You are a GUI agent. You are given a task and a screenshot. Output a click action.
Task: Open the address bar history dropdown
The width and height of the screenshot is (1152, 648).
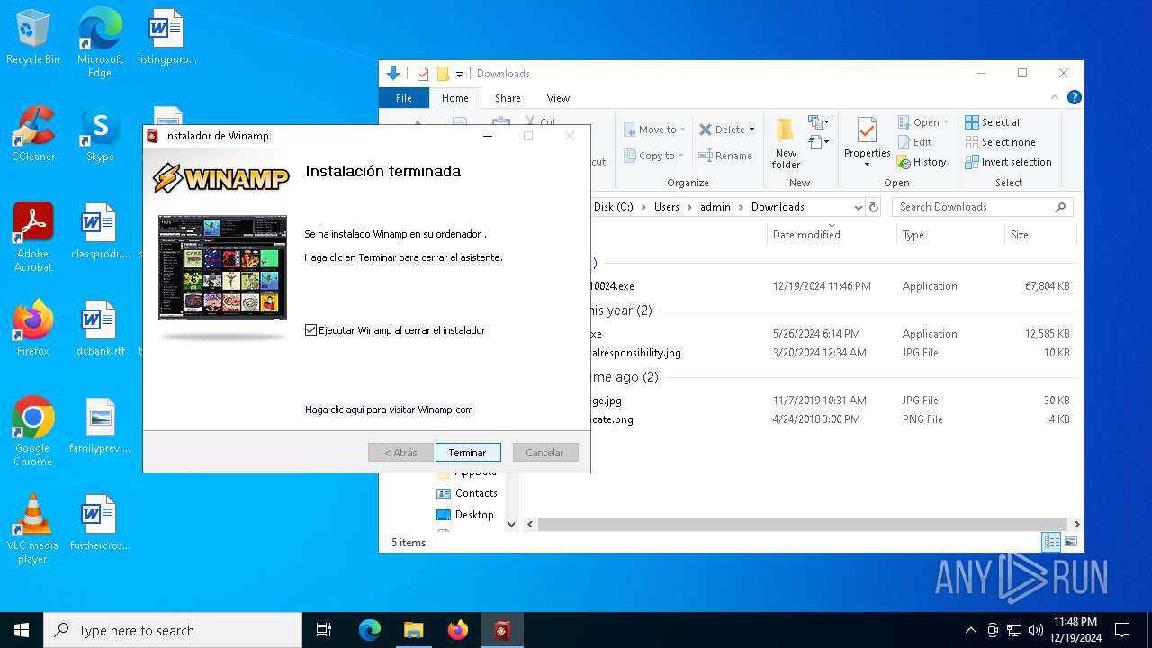coord(857,207)
